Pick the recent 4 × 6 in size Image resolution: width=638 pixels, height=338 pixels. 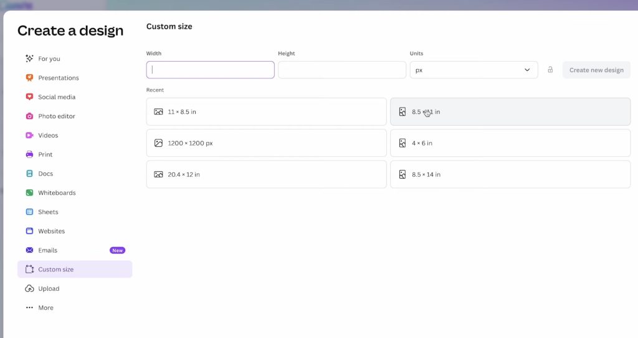click(x=510, y=143)
